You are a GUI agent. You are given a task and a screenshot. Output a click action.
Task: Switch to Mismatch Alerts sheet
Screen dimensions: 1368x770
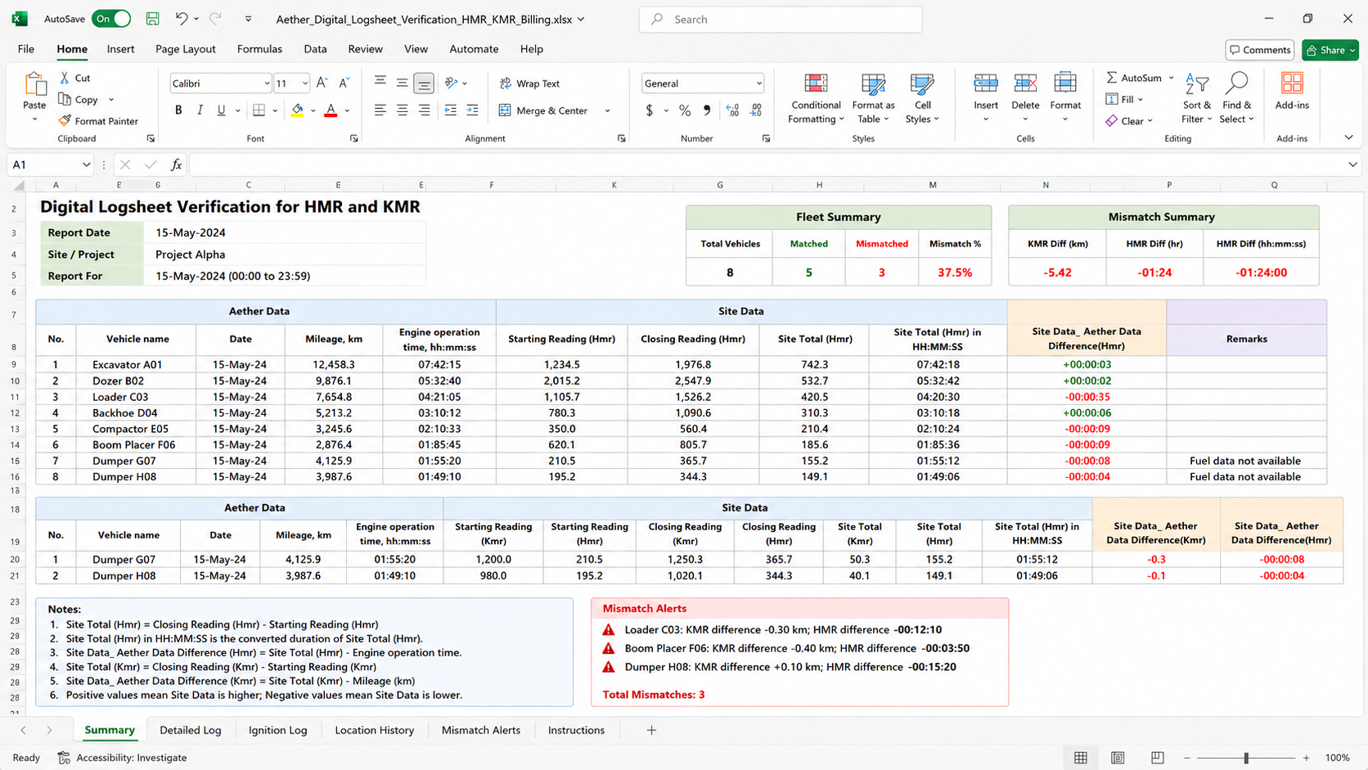[481, 730]
